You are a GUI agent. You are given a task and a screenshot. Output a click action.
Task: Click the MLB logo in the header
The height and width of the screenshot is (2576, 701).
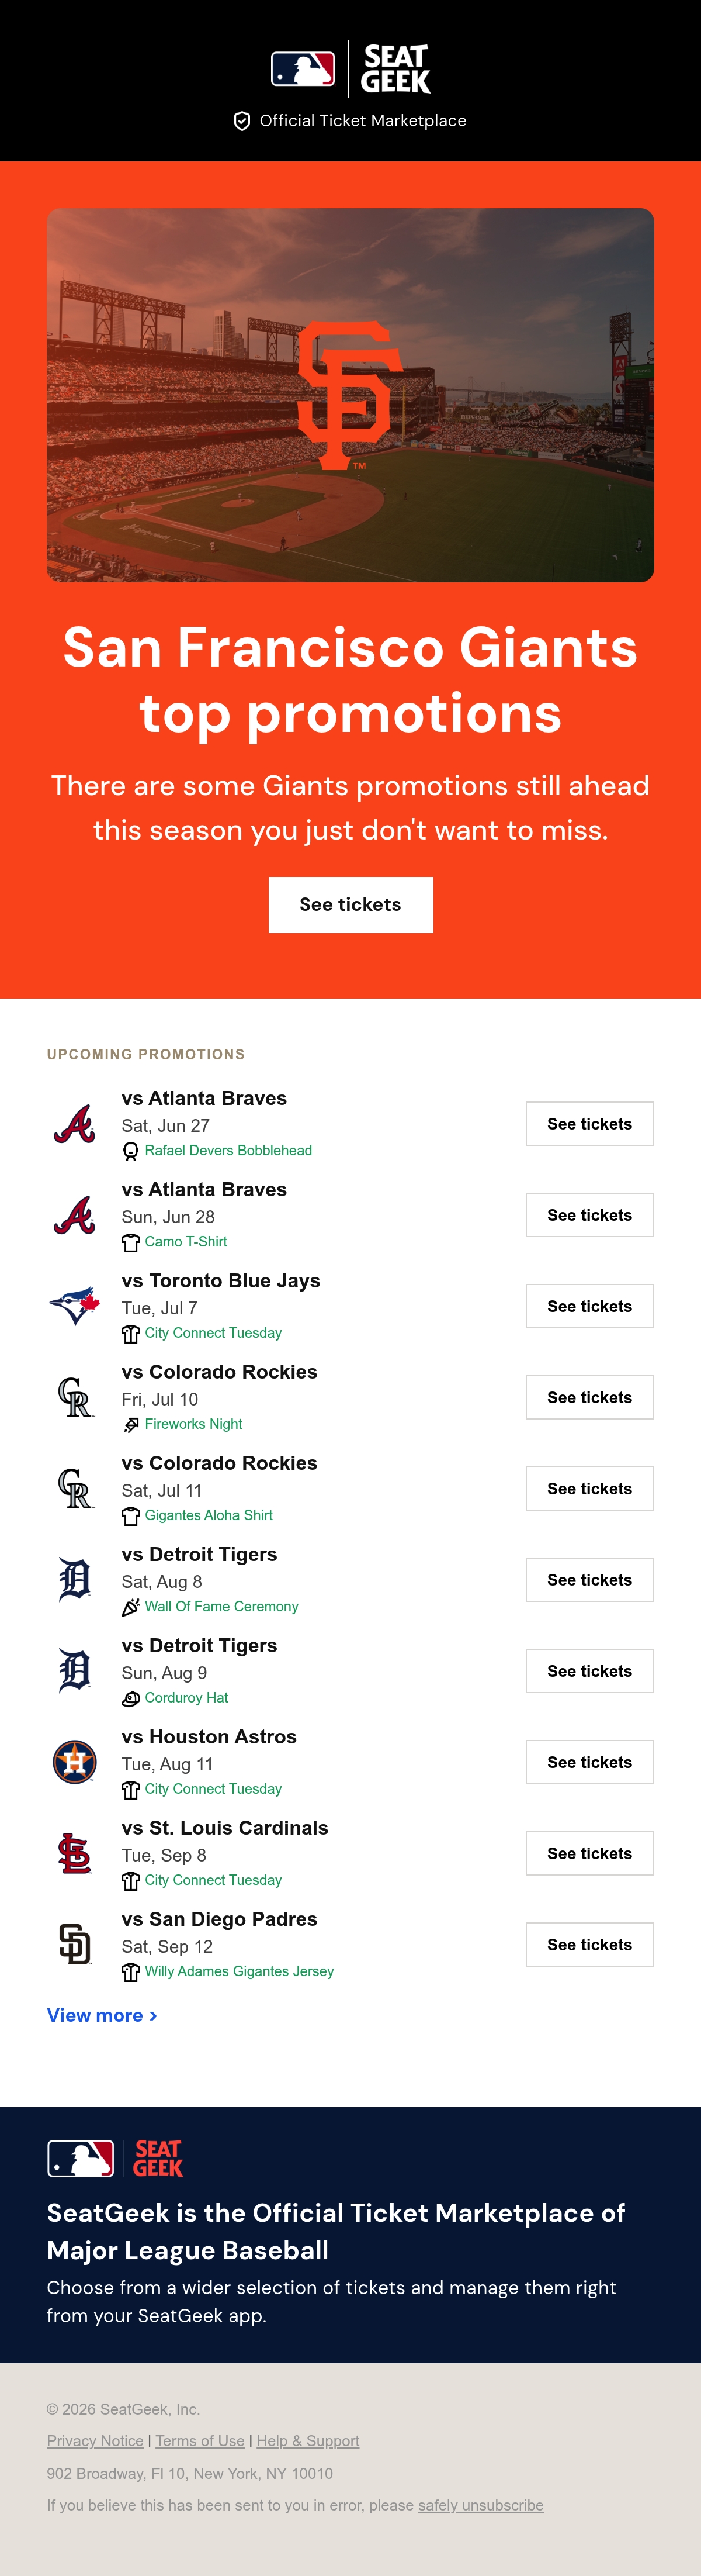tap(303, 69)
